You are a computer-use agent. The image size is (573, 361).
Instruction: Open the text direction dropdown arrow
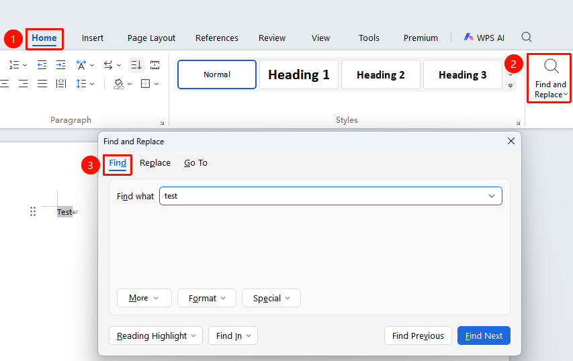[119, 65]
